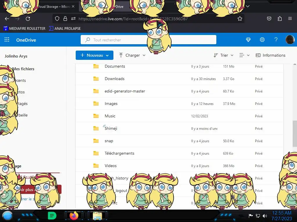Viewport: 297px width, 222px height.
Task: Switch to the Cloud Storage – Microsoft tab
Action: 54,6
